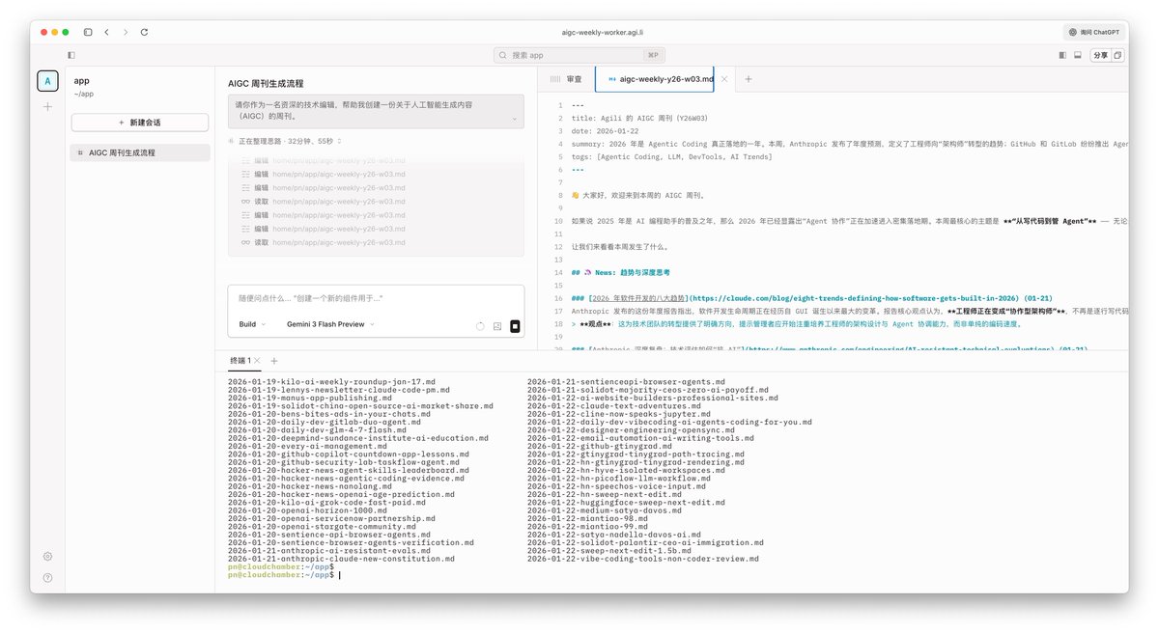Attach an image with the picture icon
1159x633 pixels.
[497, 326]
